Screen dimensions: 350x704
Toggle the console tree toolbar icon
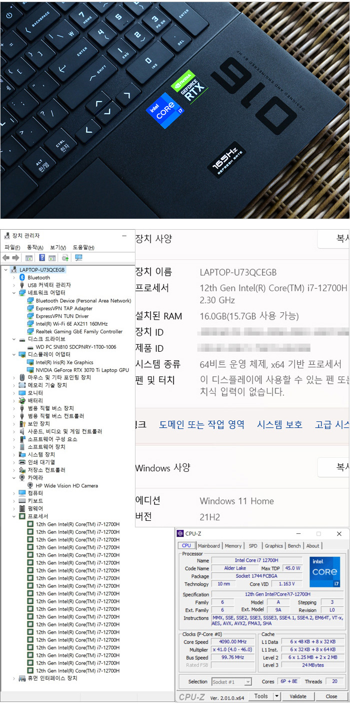point(29,258)
